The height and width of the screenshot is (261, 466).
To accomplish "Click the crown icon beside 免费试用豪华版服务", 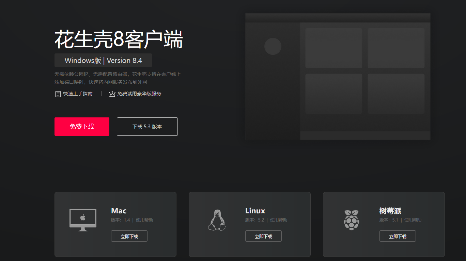I will [112, 94].
